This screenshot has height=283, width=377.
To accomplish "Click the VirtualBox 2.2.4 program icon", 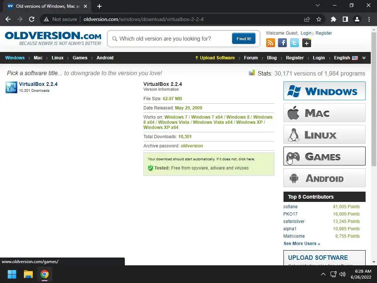I will [11, 87].
